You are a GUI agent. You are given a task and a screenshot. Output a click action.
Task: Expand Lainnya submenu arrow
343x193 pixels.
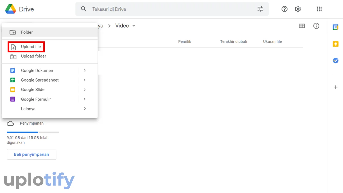pyautogui.click(x=85, y=109)
